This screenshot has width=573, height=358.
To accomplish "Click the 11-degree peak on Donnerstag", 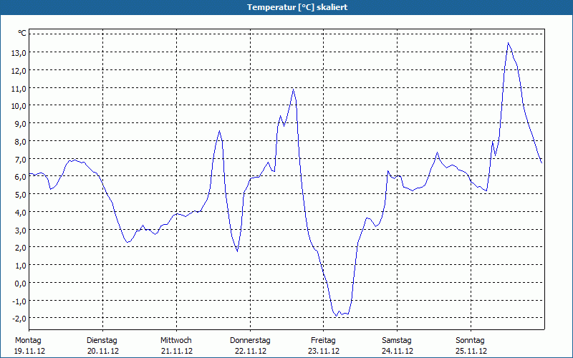I will pyautogui.click(x=293, y=89).
